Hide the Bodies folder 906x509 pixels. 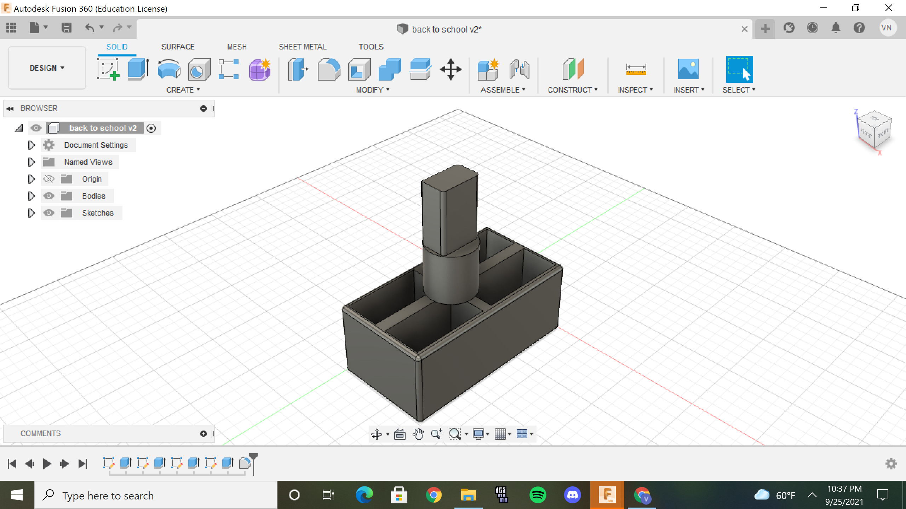pyautogui.click(x=49, y=195)
